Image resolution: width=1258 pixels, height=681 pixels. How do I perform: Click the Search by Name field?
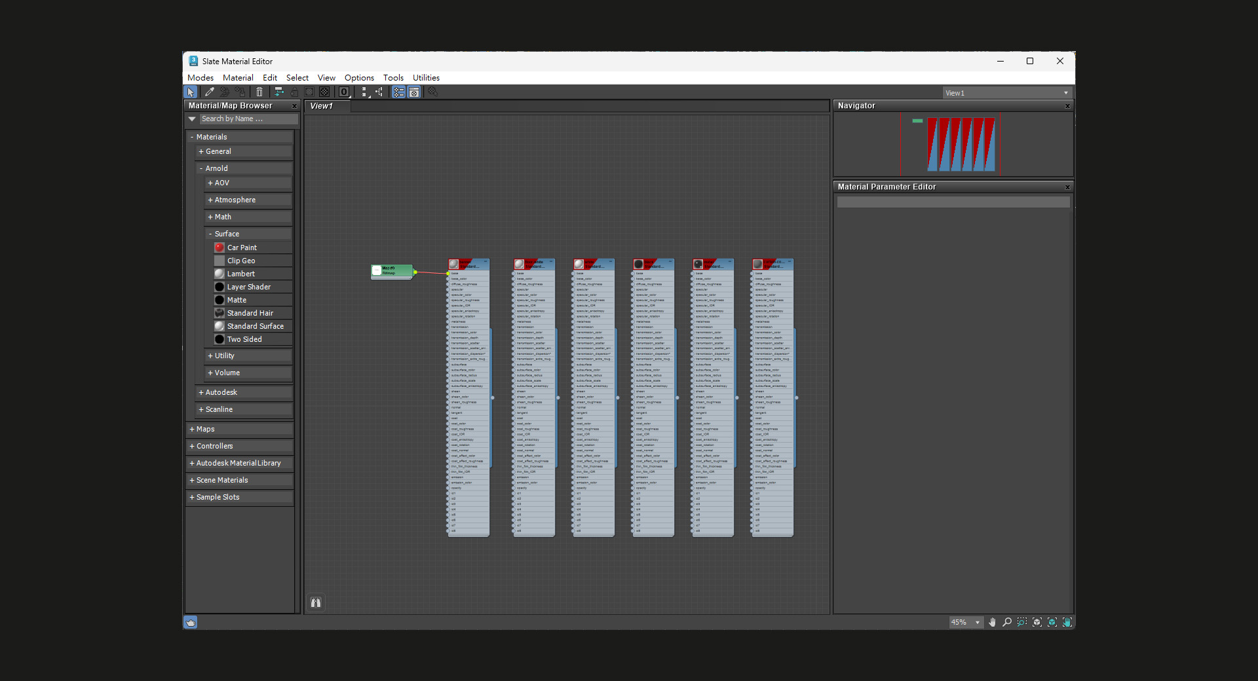(x=248, y=119)
